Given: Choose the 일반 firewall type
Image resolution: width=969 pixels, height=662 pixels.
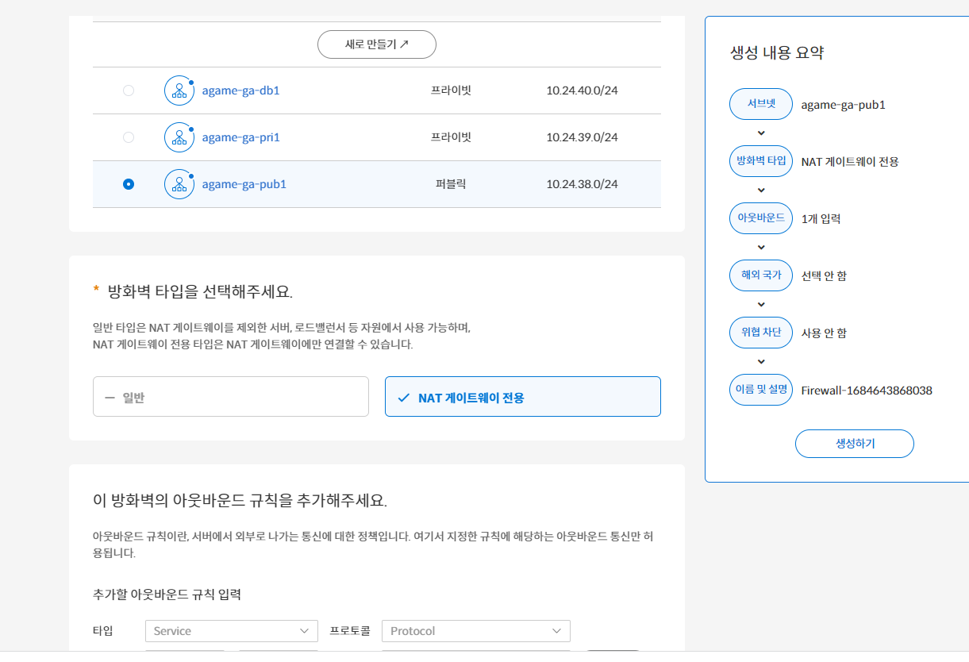Looking at the screenshot, I should click(x=231, y=397).
